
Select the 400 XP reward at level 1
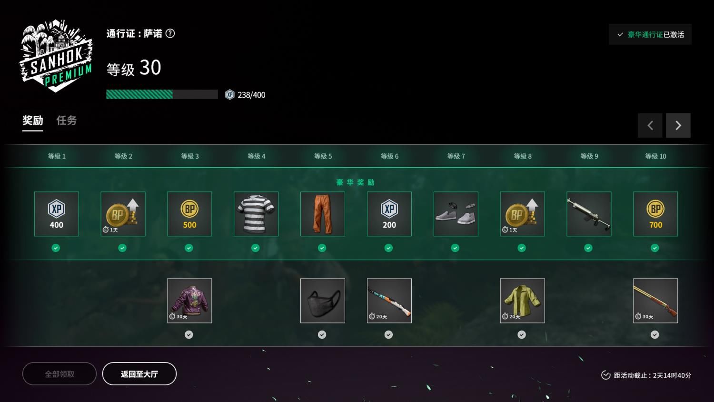click(56, 214)
